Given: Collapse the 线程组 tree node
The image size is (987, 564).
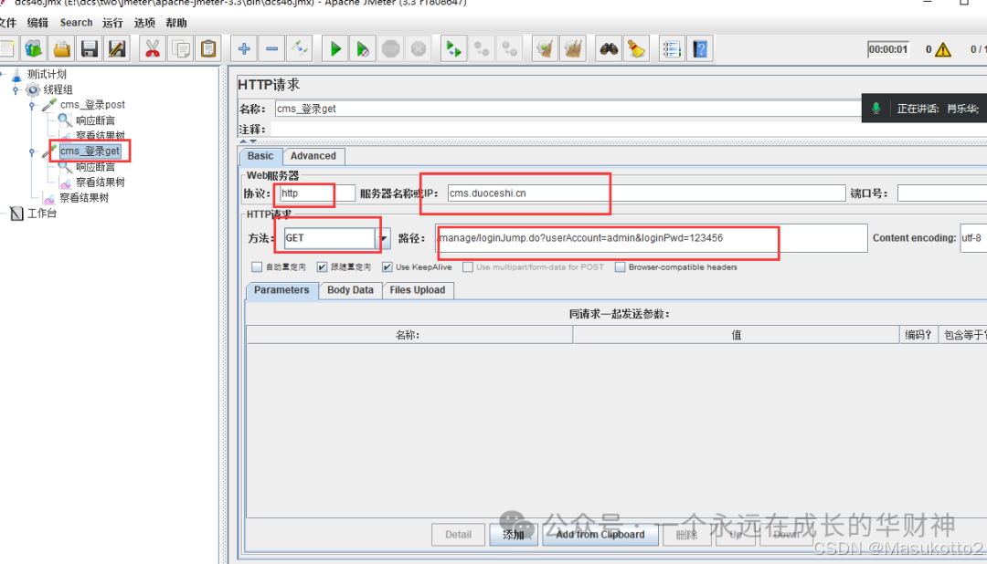Looking at the screenshot, I should point(16,90).
